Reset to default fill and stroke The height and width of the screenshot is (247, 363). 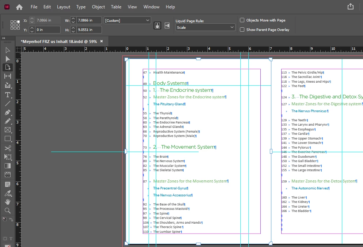(4, 219)
